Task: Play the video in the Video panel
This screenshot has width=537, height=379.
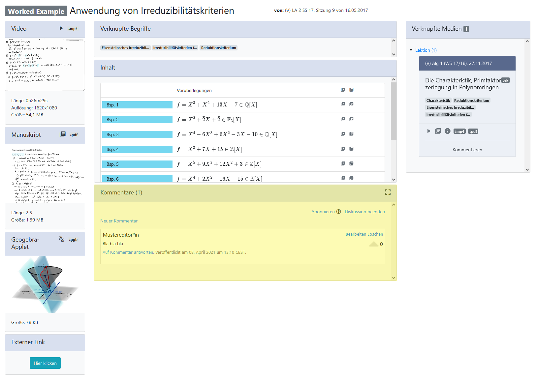Action: click(x=61, y=28)
